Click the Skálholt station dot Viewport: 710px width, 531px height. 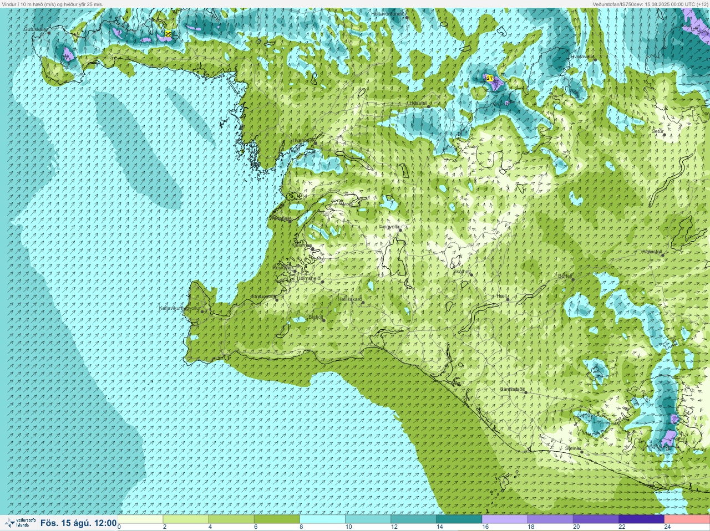[x=471, y=274]
